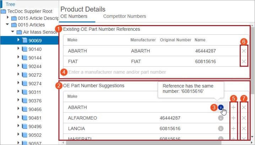Image resolution: width=255 pixels, height=145 pixels.
Task: Select article 90244 in the tree
Action: click(35, 66)
